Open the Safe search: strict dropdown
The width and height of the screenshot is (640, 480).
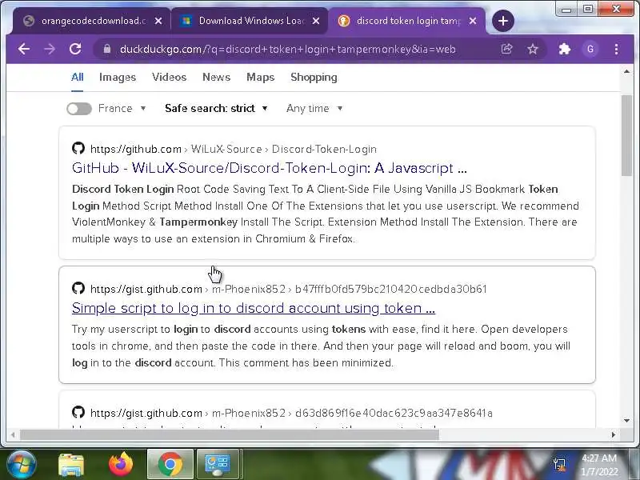(216, 109)
